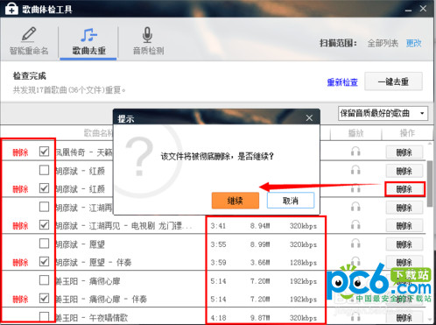
Task: Uncheck 胡彦斌 - 愿望 - 伴奏 checkbox
Action: click(x=44, y=261)
